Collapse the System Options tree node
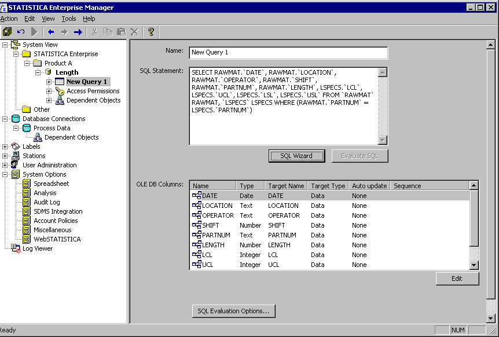Viewport: 499px width, 337px height. coord(5,174)
